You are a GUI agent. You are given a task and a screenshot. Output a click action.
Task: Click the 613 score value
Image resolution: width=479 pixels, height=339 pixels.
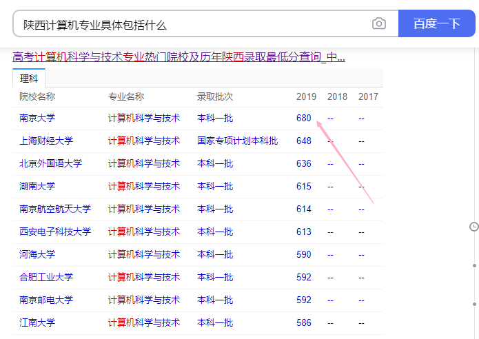[304, 232]
